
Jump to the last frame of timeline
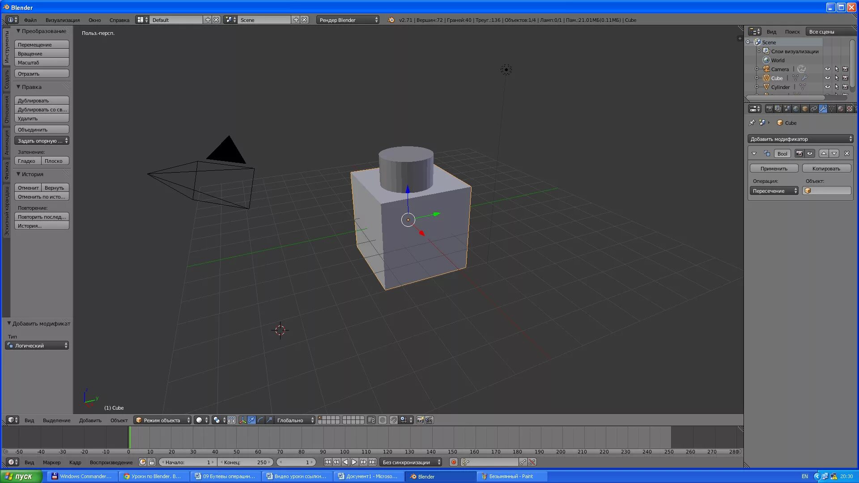click(x=372, y=462)
